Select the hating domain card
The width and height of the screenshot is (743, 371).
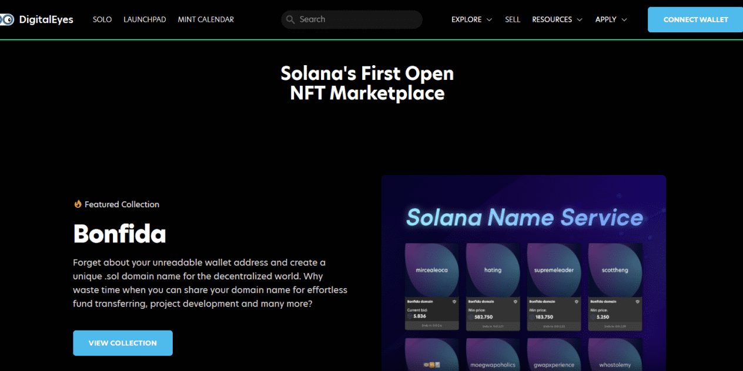(x=493, y=287)
